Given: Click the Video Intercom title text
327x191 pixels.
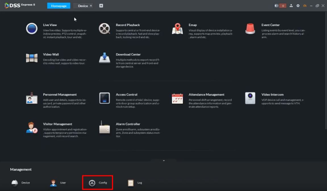Looking at the screenshot, I should point(272,95).
